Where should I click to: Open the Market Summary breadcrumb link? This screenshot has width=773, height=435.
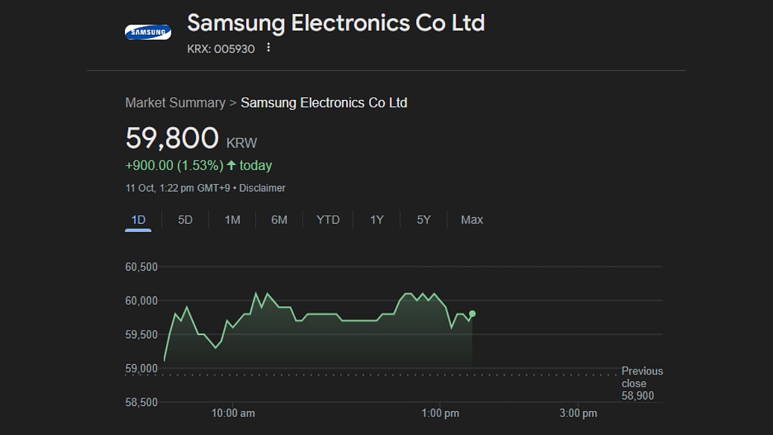click(x=175, y=102)
